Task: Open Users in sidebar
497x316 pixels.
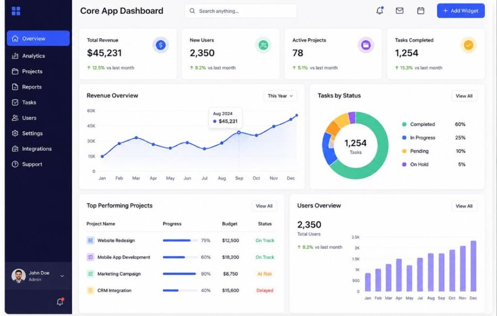Action: [x=38, y=118]
